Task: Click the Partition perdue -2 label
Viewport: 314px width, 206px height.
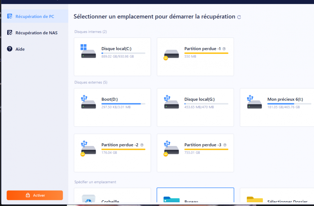Action: point(120,145)
